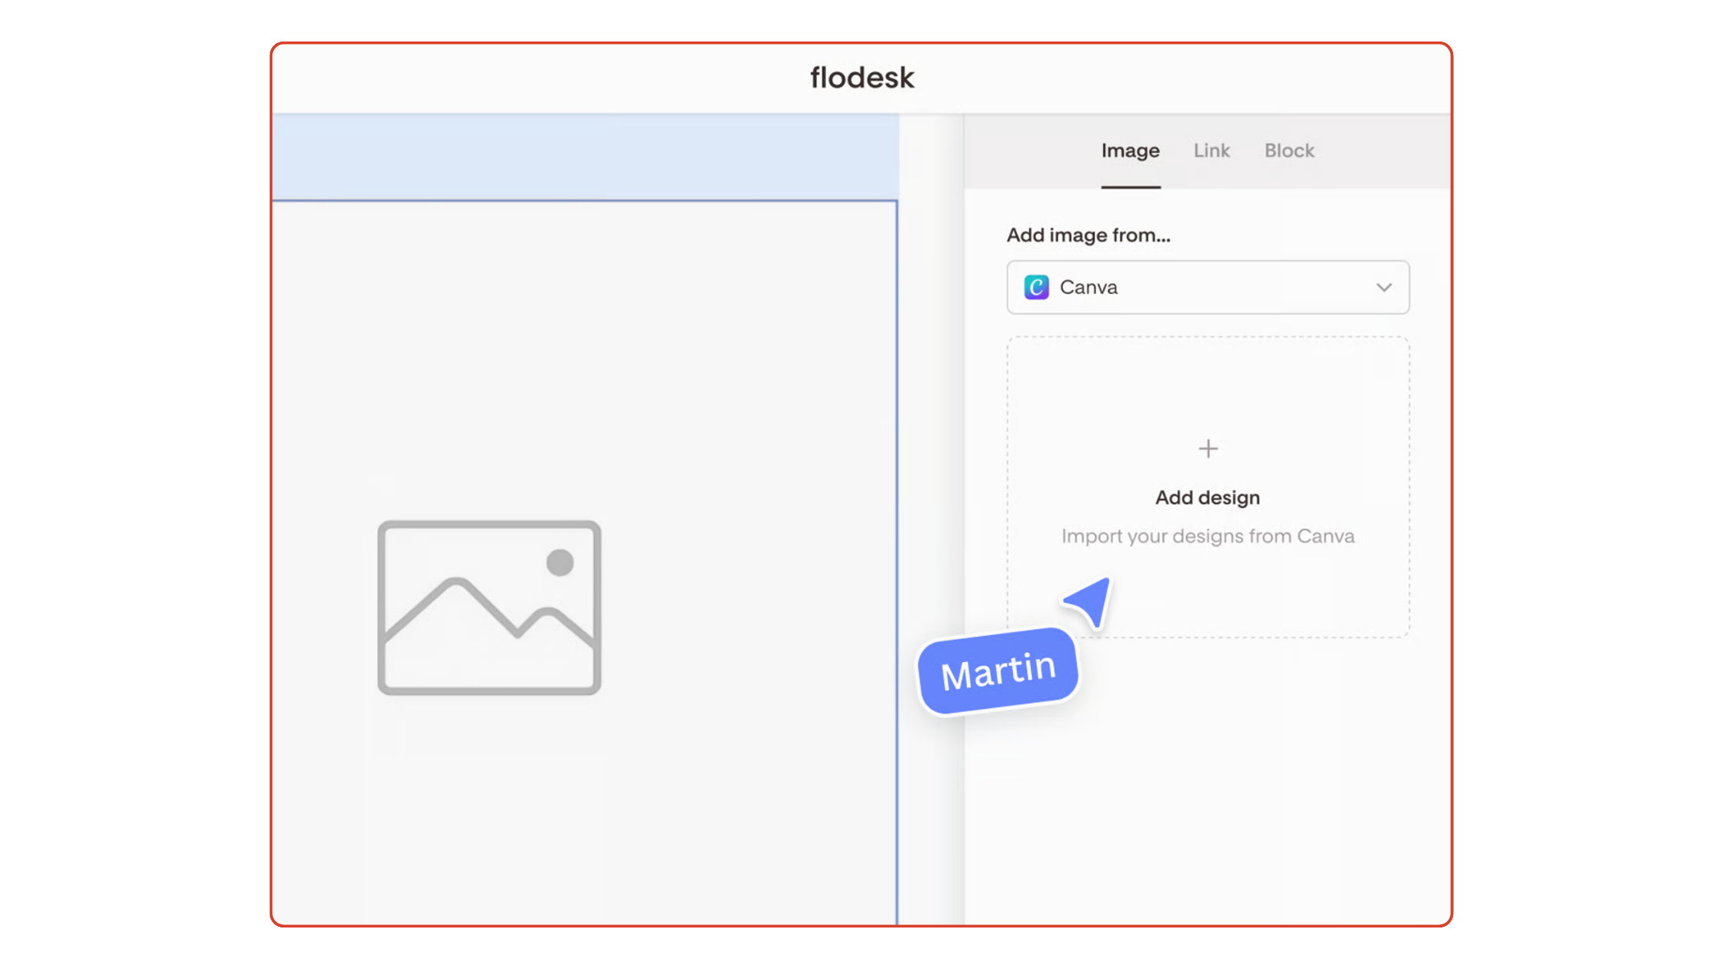Open the Block tab
The image size is (1723, 969).
tap(1289, 151)
